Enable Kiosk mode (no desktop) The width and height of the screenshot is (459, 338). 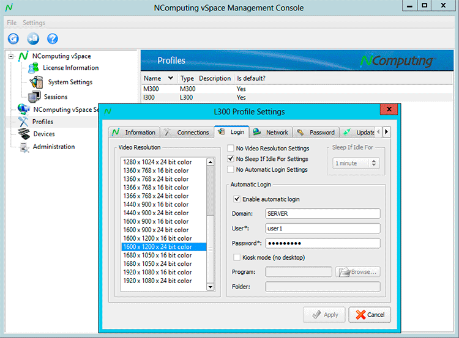coord(237,257)
